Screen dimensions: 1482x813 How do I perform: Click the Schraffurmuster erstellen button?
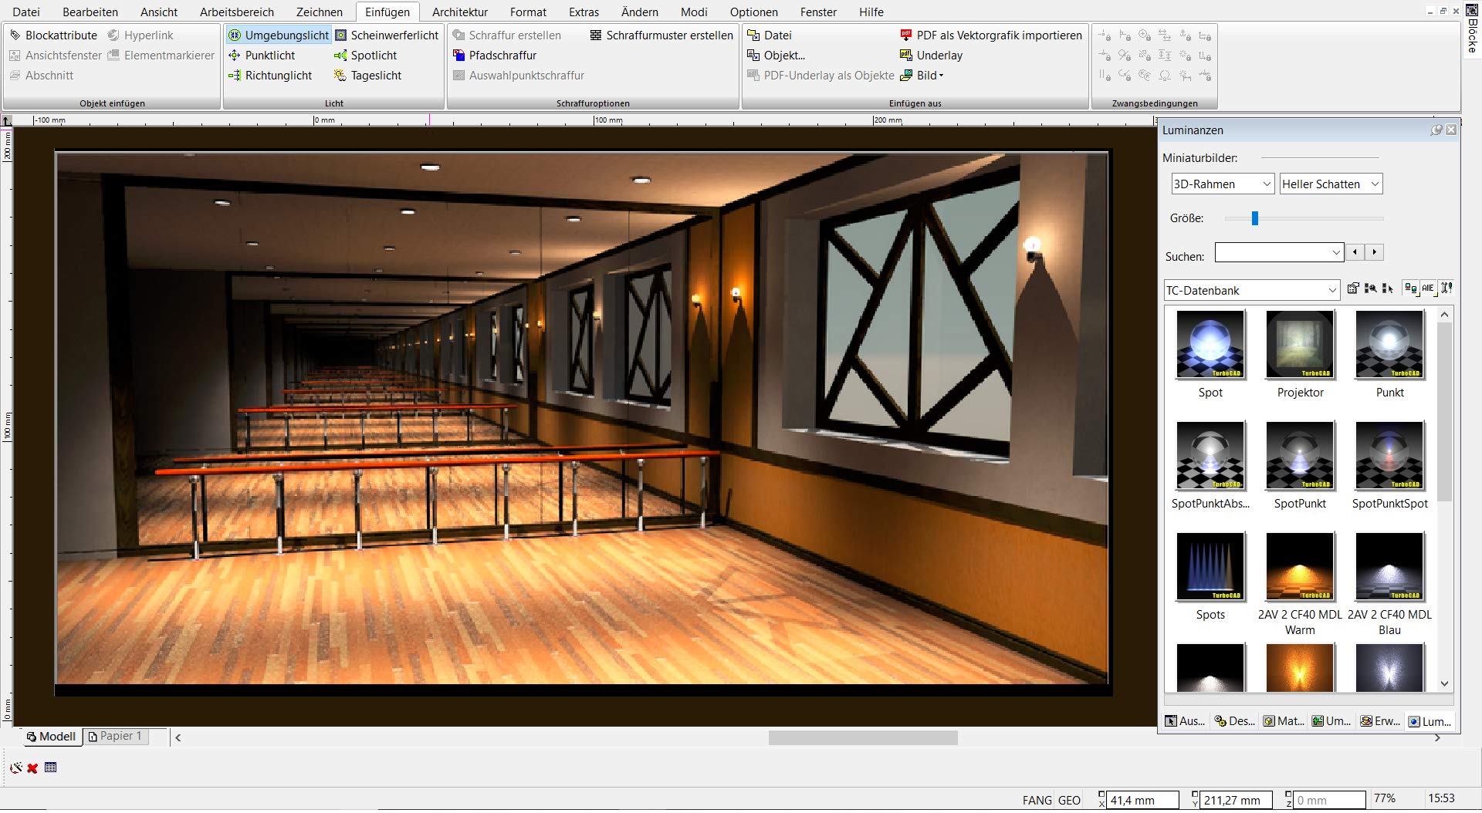(661, 35)
